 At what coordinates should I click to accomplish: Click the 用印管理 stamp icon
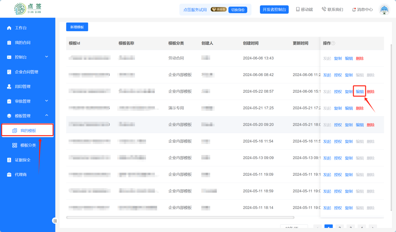(9, 86)
